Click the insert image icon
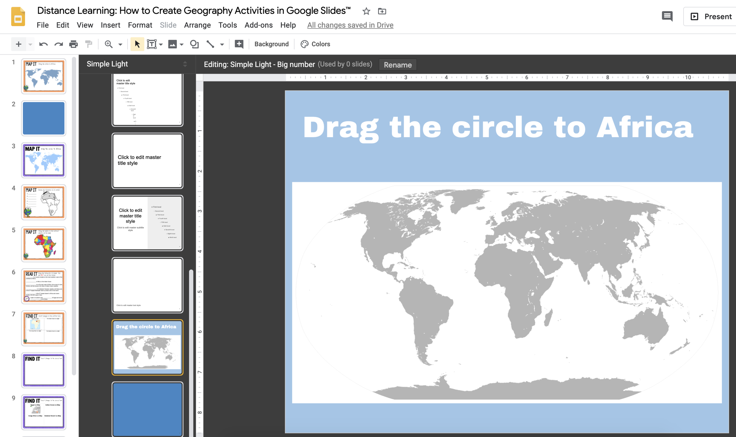Viewport: 736px width, 437px height. click(172, 44)
